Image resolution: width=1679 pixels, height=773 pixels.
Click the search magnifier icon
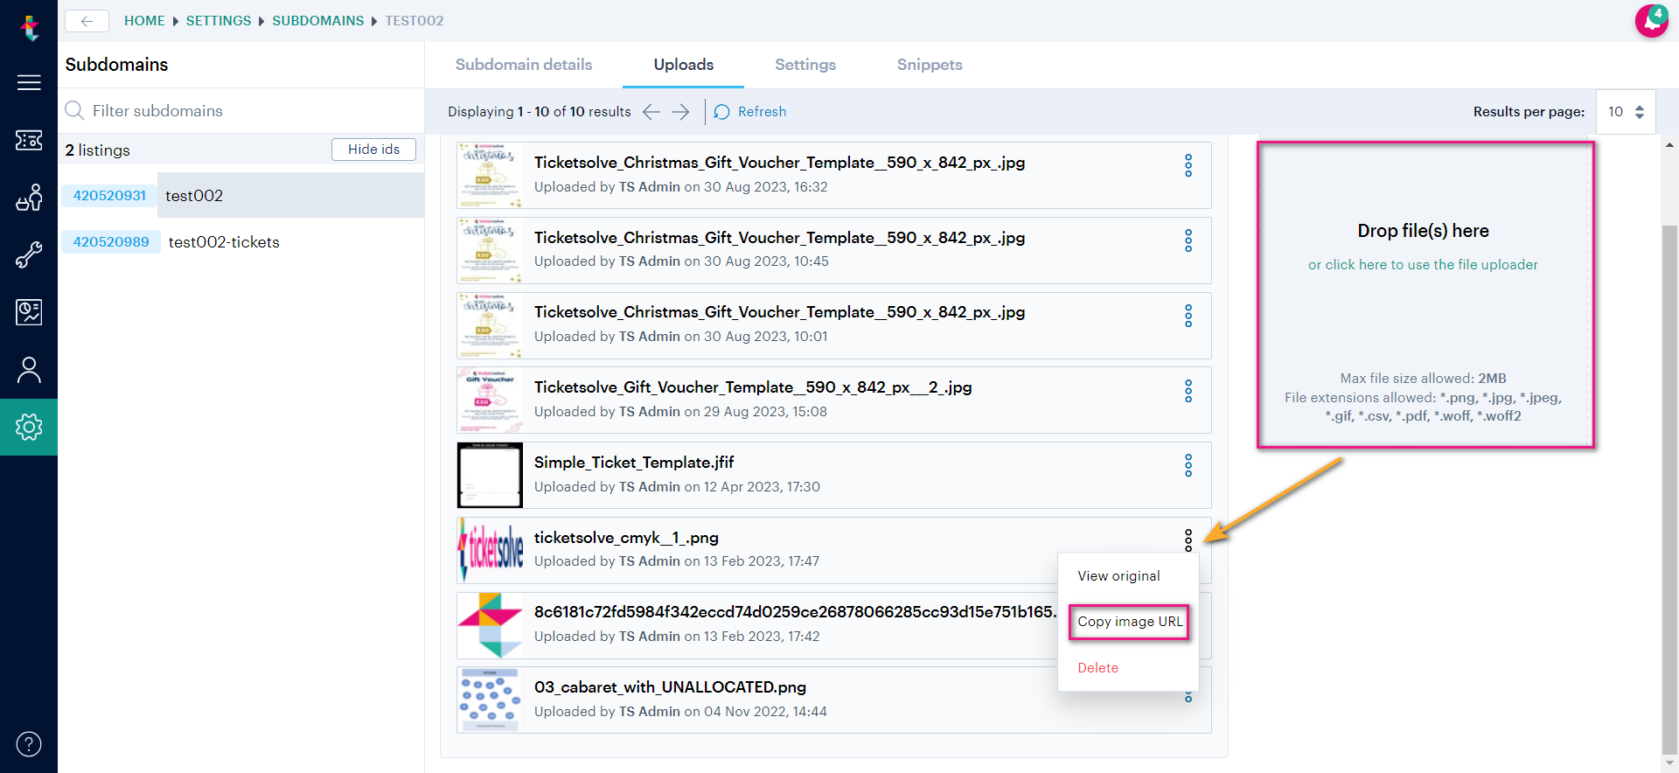[75, 111]
